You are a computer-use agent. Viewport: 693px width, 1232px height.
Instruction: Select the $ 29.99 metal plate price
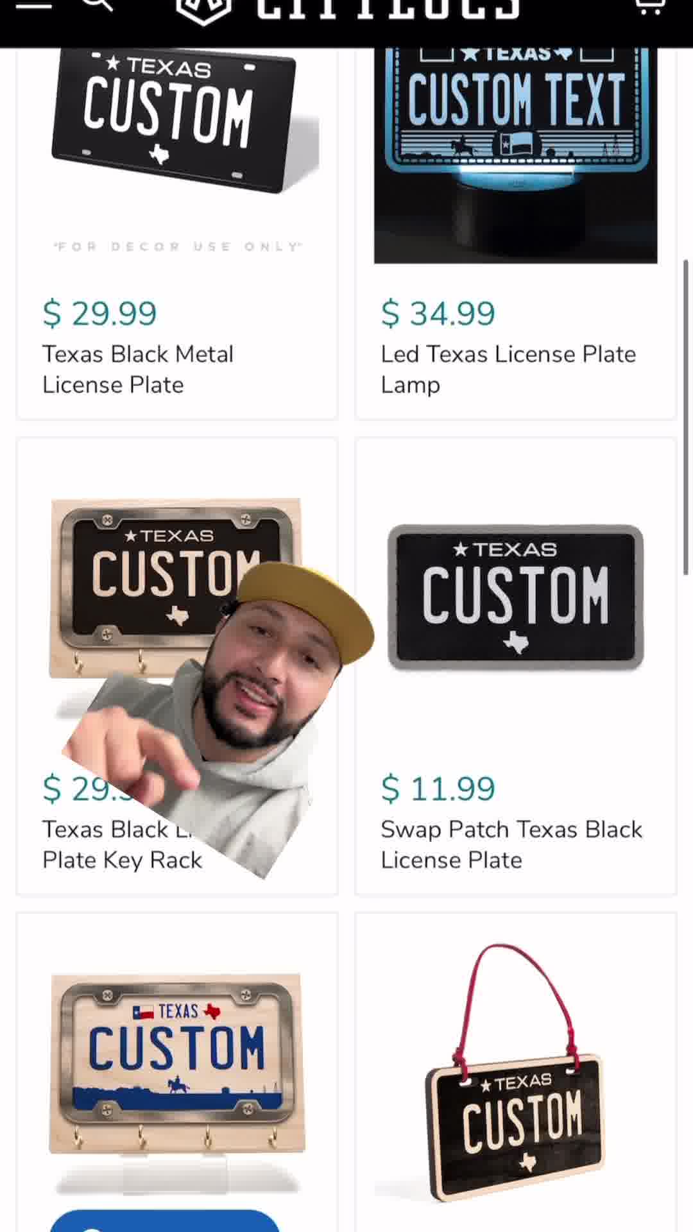pos(99,314)
